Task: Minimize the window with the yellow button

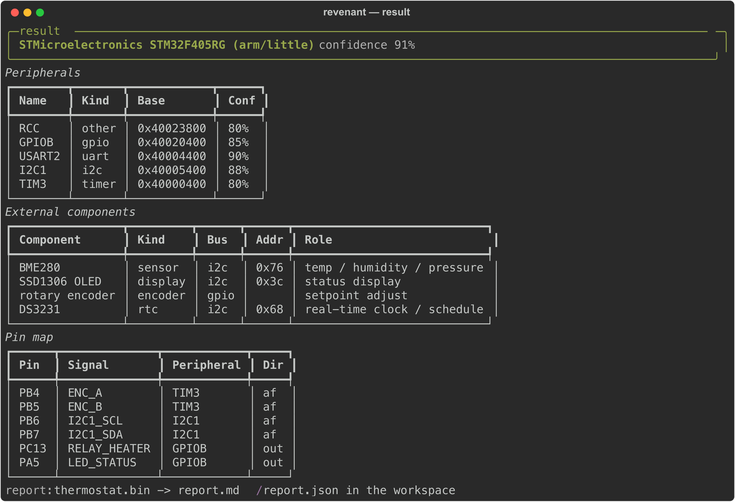Action: (27, 13)
